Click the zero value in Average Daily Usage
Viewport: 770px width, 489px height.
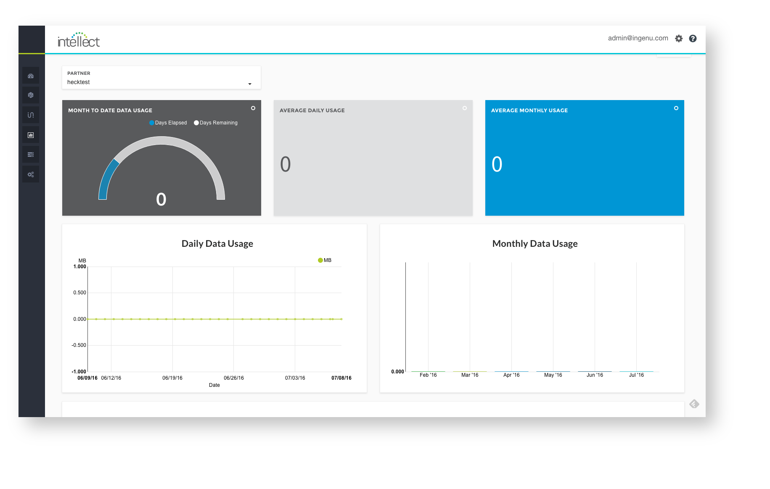[x=286, y=164]
